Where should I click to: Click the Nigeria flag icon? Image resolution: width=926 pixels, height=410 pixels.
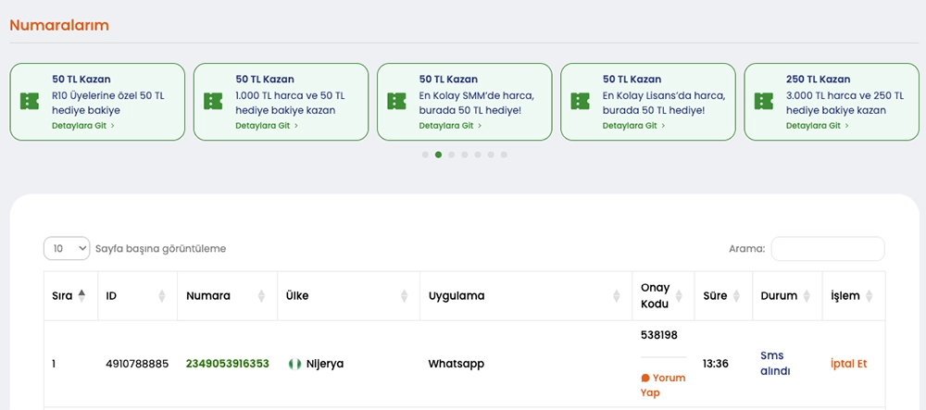pyautogui.click(x=295, y=364)
